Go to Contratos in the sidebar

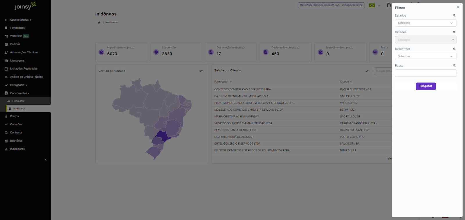(16, 133)
